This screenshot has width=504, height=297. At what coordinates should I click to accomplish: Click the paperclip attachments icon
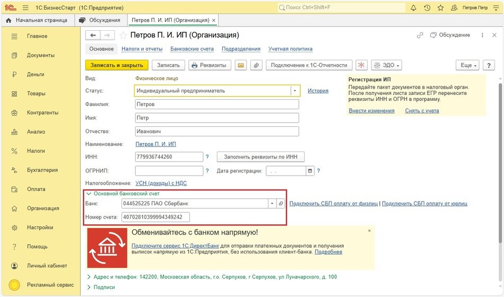256,65
